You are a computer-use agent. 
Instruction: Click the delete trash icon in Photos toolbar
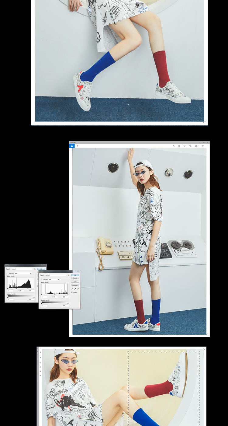click(x=179, y=146)
